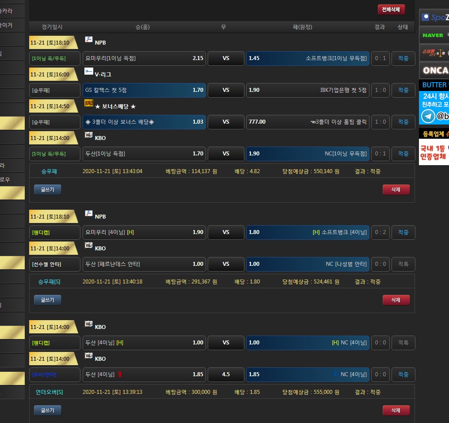
Task: Click the bonus icon beside ★ 보너스배당 ★
Action: coord(88,103)
